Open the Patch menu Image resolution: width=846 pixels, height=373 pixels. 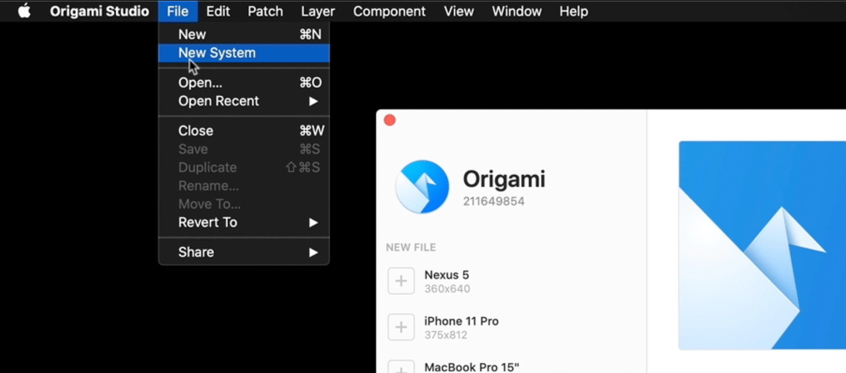[265, 11]
